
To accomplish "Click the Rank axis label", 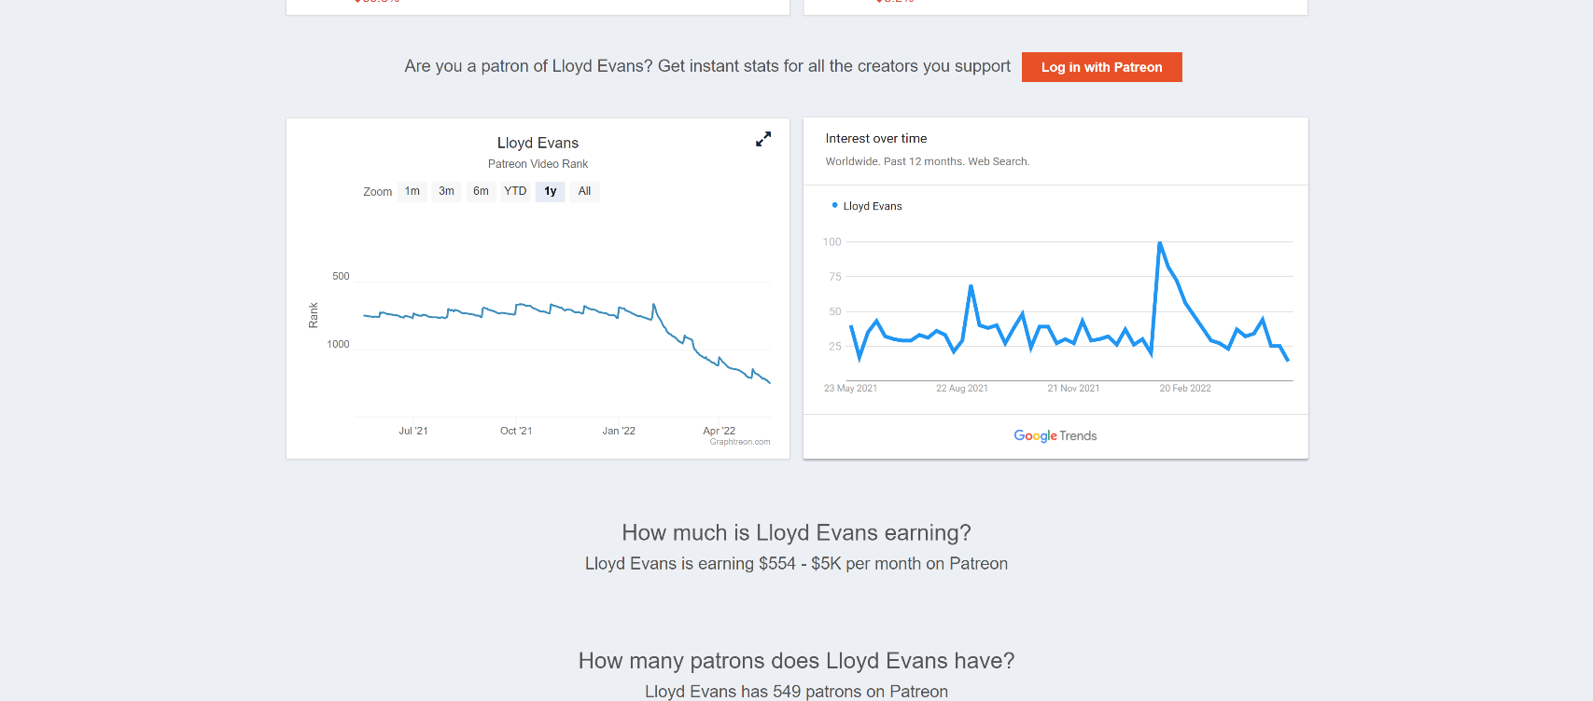I will click(314, 315).
